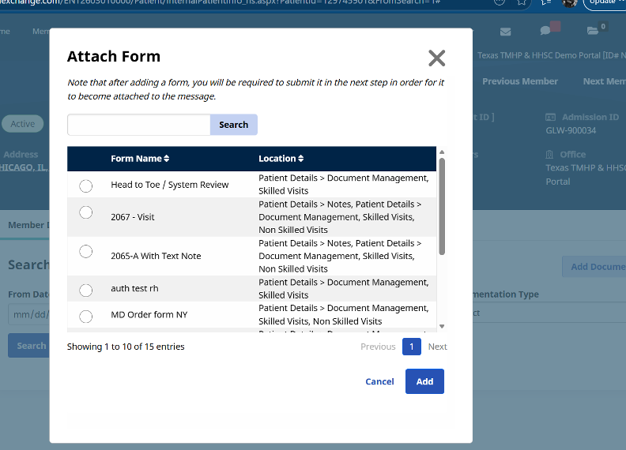Go to Next page of entries
Viewport: 626px width, 450px height.
tap(438, 347)
